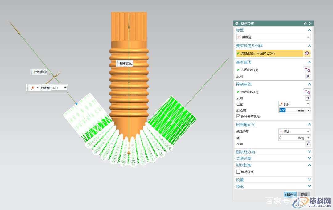Click the reset icon in dialog title bar
333x210 pixels.
305,24
